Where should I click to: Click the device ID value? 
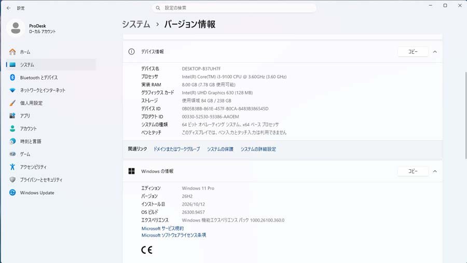pyautogui.click(x=225, y=109)
